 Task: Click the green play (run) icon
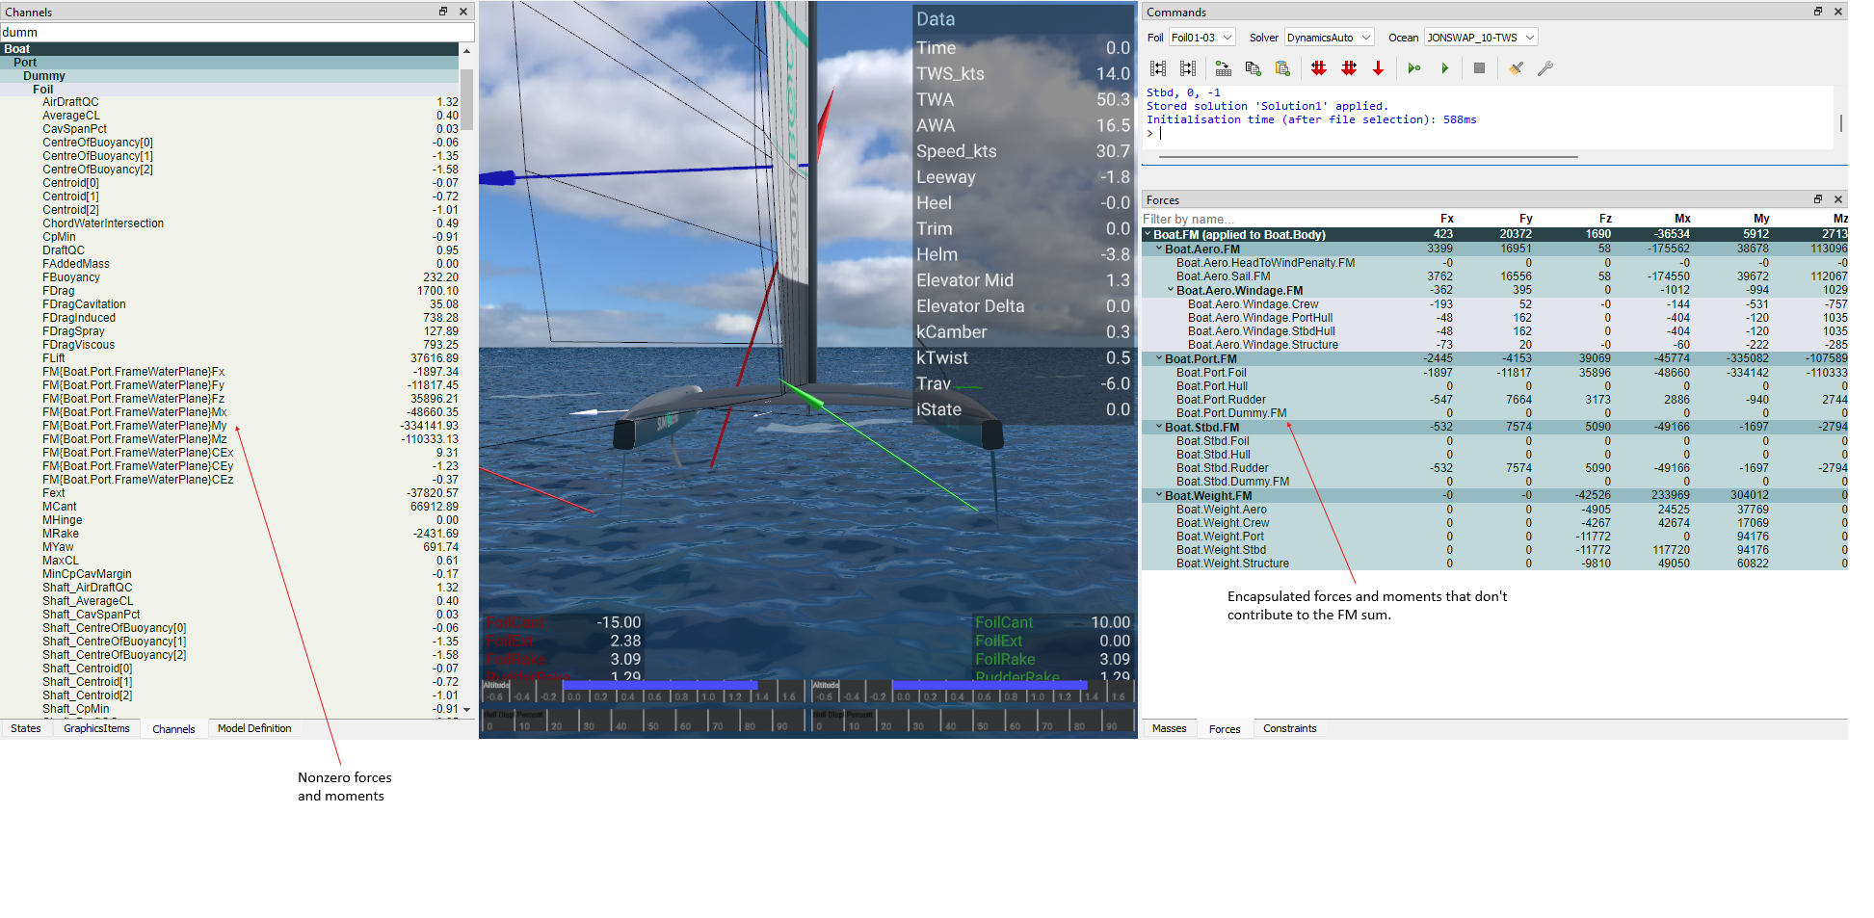tap(1444, 68)
